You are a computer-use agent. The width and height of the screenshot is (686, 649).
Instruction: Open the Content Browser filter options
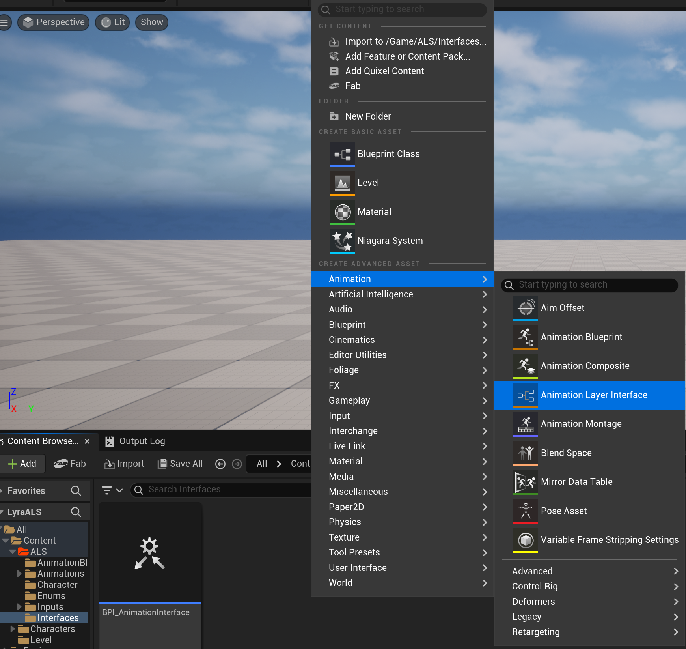pyautogui.click(x=112, y=490)
